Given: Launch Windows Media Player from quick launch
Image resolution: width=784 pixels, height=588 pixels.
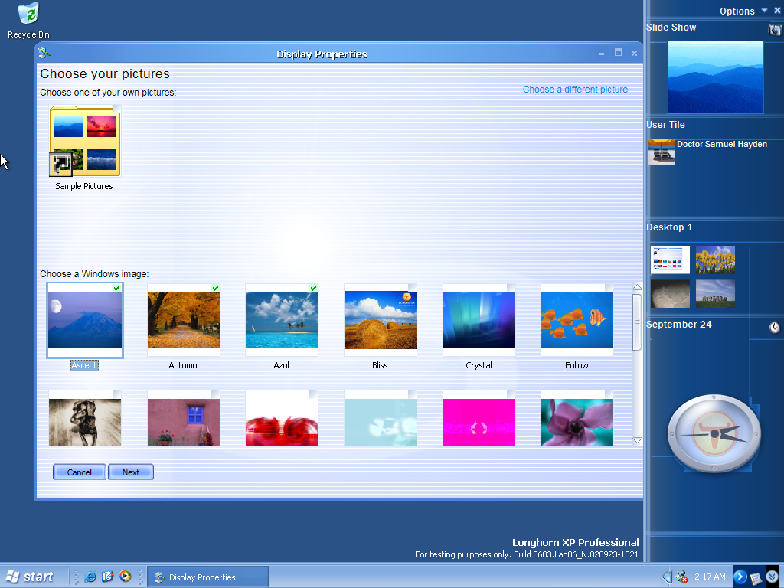Looking at the screenshot, I should click(125, 577).
